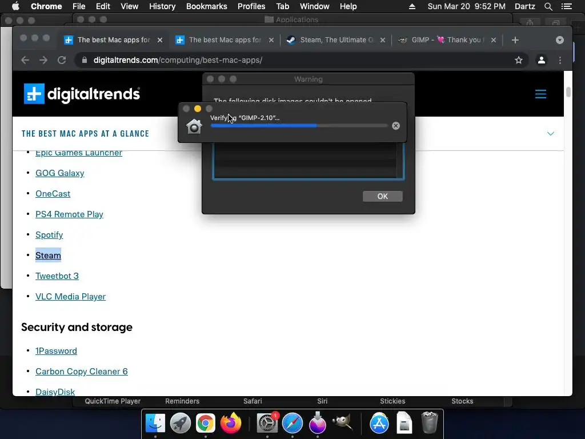This screenshot has height=439, width=585.
Task: Open the digitaltrends hamburger menu
Action: pos(540,94)
